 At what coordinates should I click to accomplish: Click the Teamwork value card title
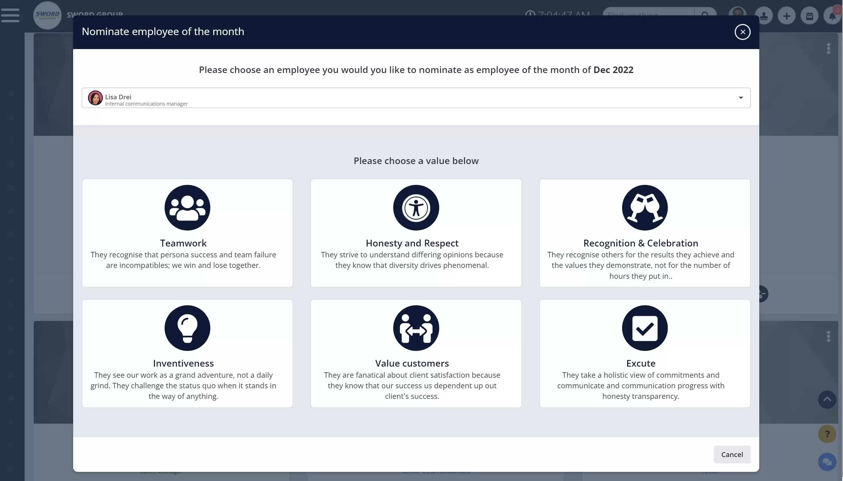pyautogui.click(x=183, y=243)
